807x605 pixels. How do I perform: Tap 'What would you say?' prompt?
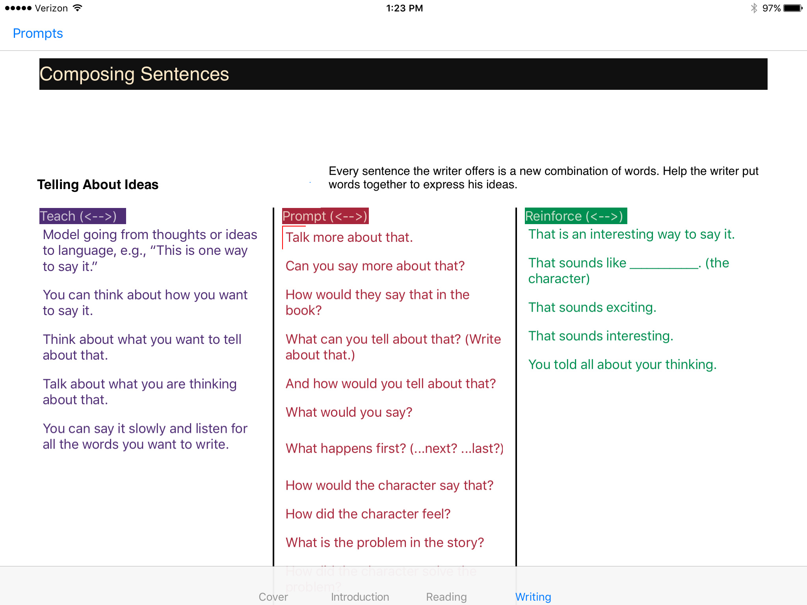(x=349, y=412)
